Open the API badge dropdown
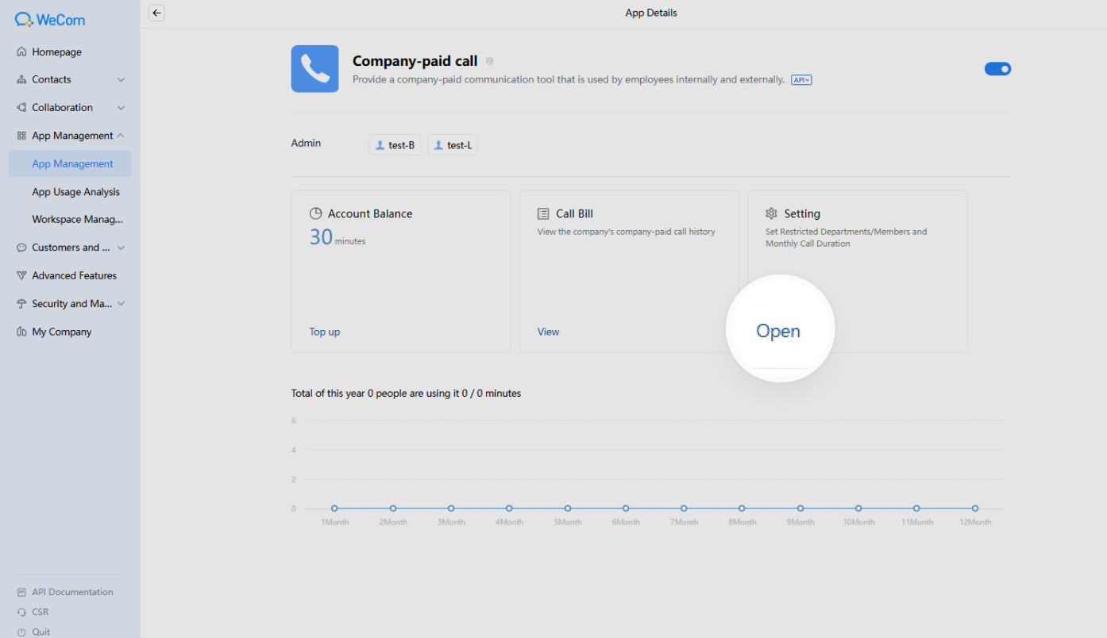1107x638 pixels. click(801, 80)
